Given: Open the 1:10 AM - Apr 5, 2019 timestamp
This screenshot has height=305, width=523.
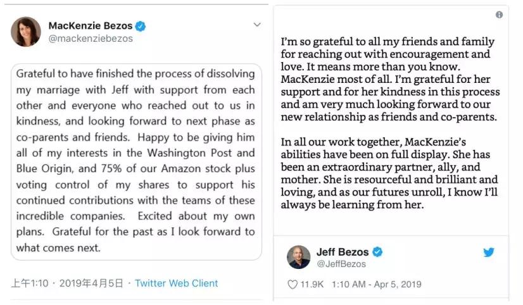Looking at the screenshot, I should pyautogui.click(x=375, y=285).
